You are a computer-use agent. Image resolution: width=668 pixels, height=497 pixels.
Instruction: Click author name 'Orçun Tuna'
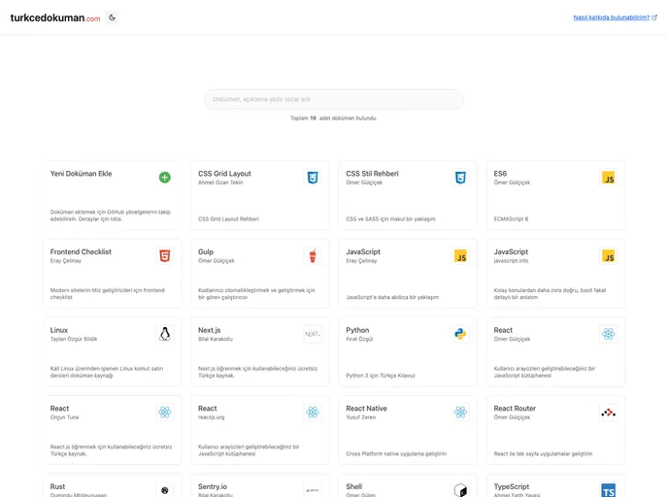click(64, 417)
